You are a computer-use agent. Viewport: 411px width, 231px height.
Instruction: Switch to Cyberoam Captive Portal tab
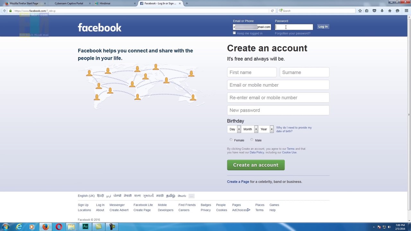coord(69,3)
